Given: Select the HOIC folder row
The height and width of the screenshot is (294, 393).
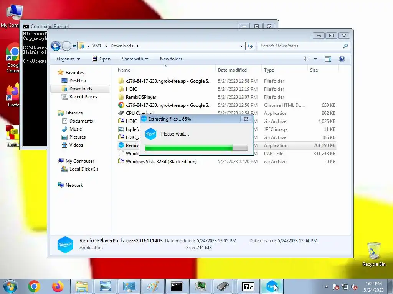Looking at the screenshot, I should click(x=226, y=89).
